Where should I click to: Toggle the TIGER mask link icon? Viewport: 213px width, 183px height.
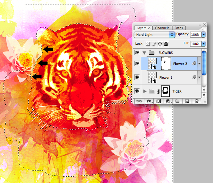(x=158, y=91)
